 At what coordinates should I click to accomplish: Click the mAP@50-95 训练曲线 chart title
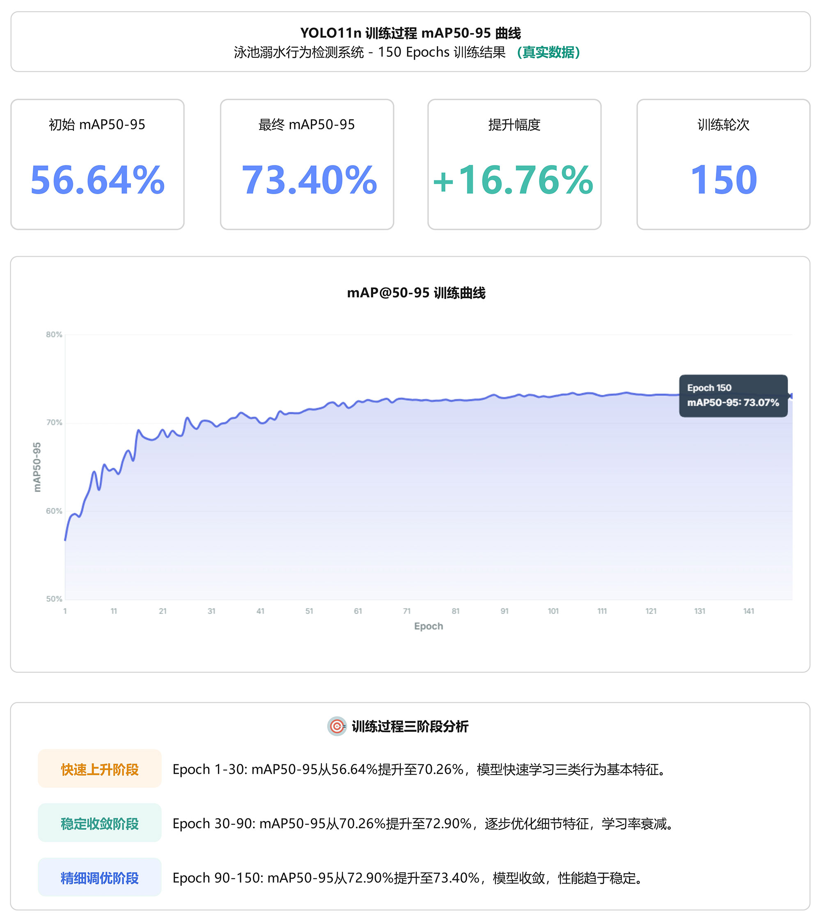tap(416, 293)
